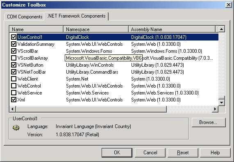Check the WebControl checkbox

14,85
